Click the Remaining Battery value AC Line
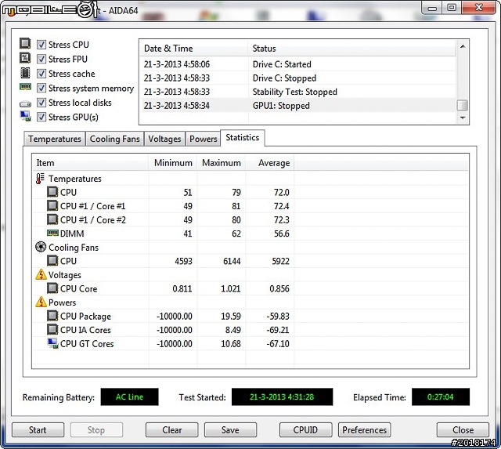The width and height of the screenshot is (501, 449). click(129, 396)
